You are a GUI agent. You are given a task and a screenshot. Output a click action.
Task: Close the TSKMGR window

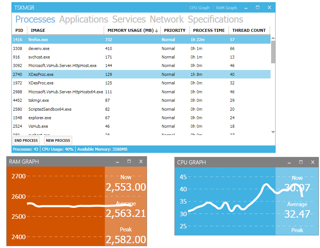[269, 7]
